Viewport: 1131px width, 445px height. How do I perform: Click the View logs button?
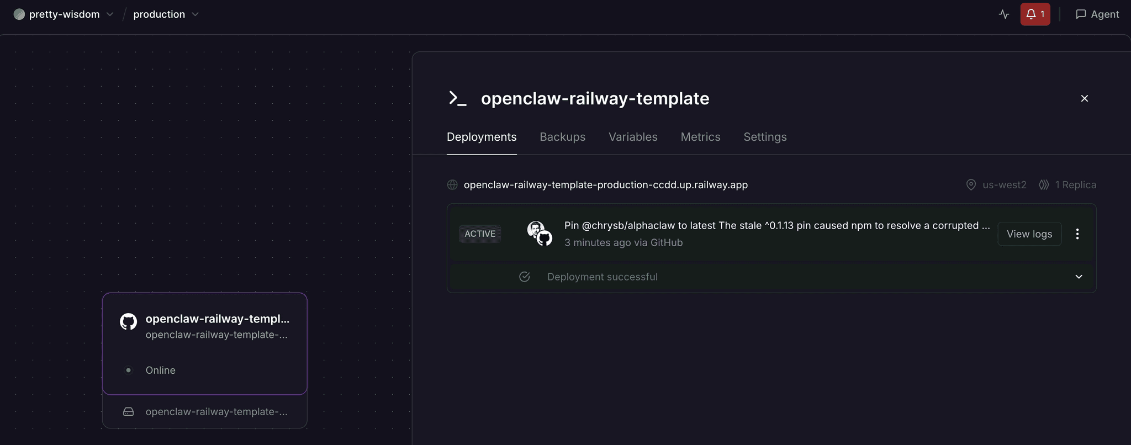[1029, 234]
